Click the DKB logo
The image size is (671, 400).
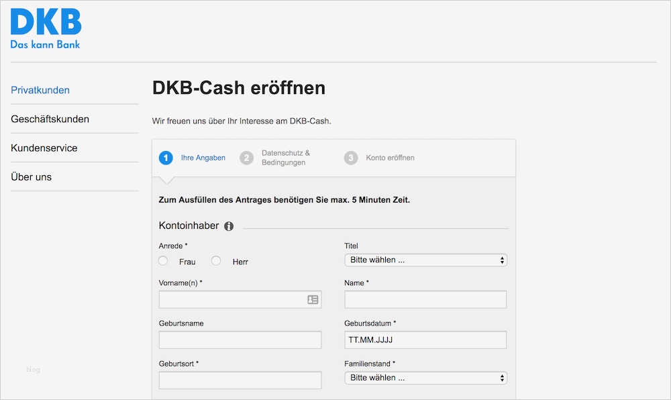(x=45, y=28)
